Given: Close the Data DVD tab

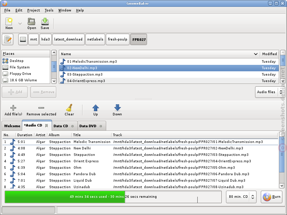Looking at the screenshot, I should point(101,126).
